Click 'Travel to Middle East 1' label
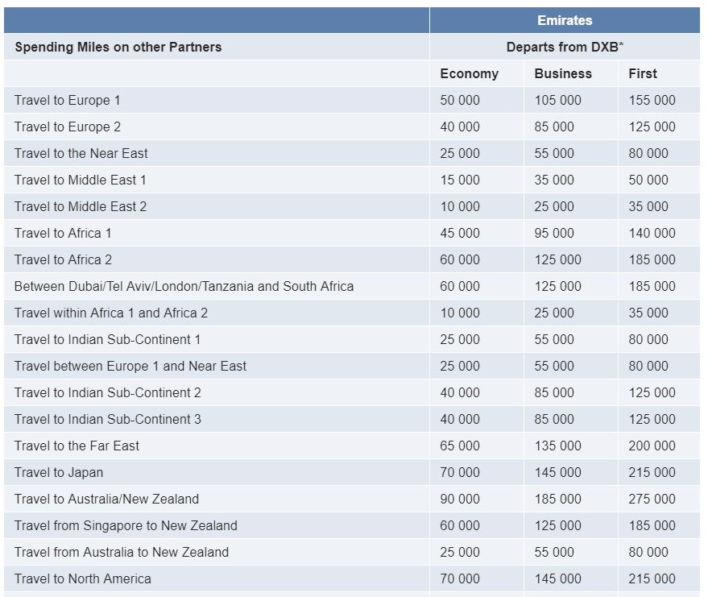Viewport: 708px width, 597px height. (x=81, y=180)
